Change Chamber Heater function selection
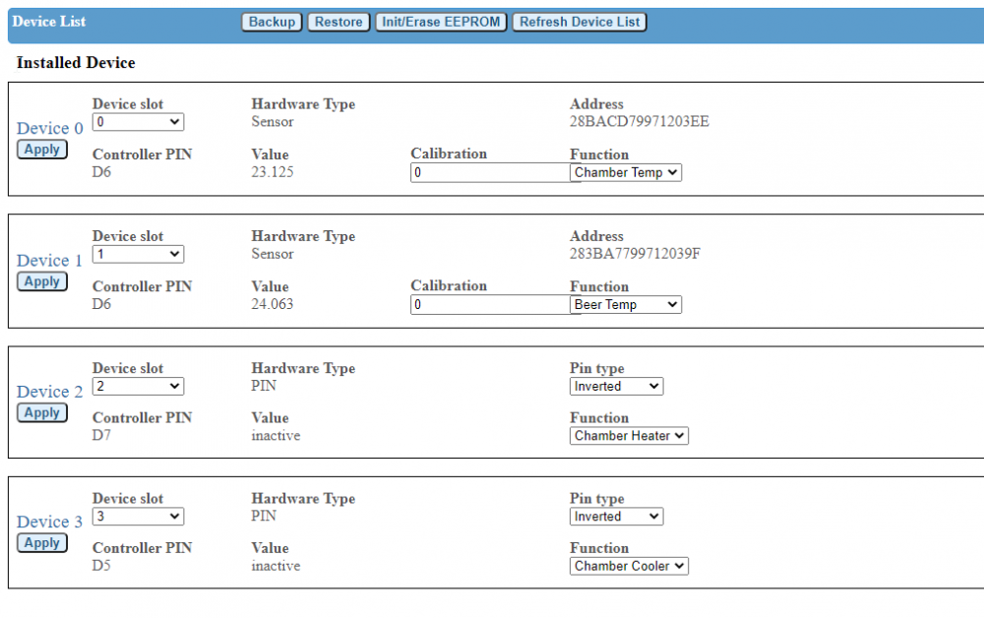The height and width of the screenshot is (618, 984). pyautogui.click(x=629, y=436)
